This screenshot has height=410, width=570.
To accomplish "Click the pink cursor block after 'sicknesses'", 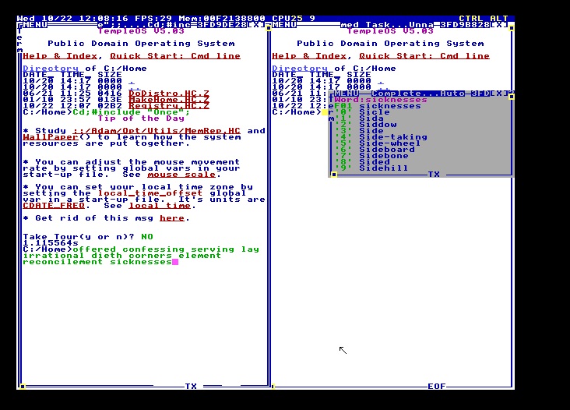I will click(x=175, y=262).
